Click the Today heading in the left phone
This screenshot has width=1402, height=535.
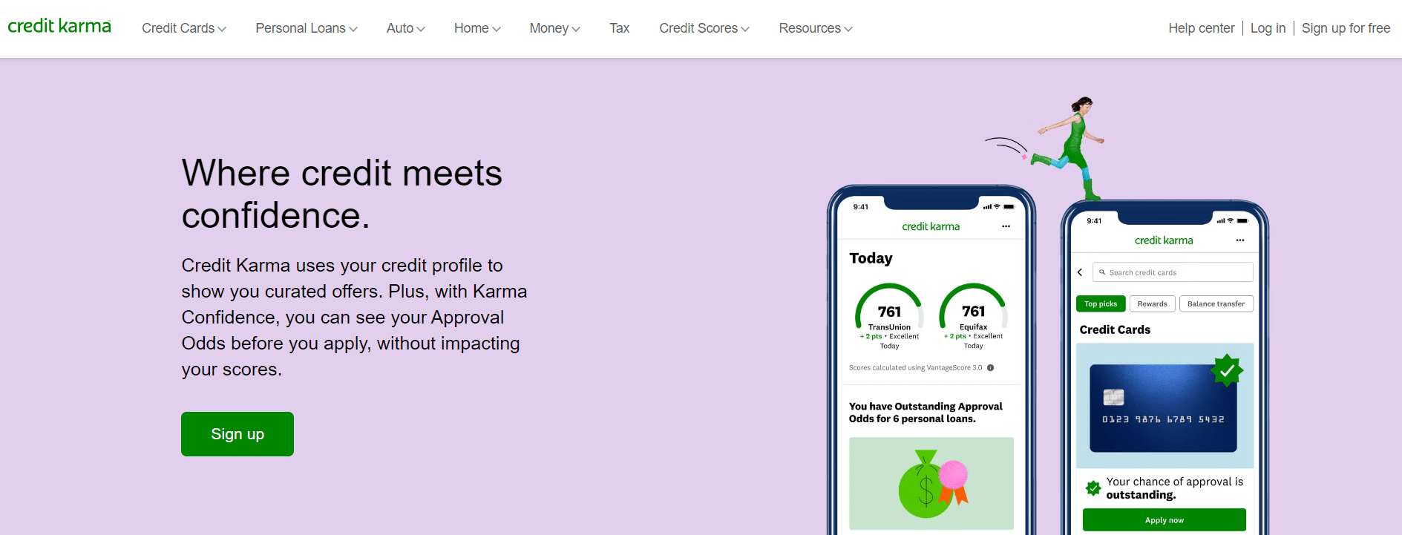pos(871,258)
